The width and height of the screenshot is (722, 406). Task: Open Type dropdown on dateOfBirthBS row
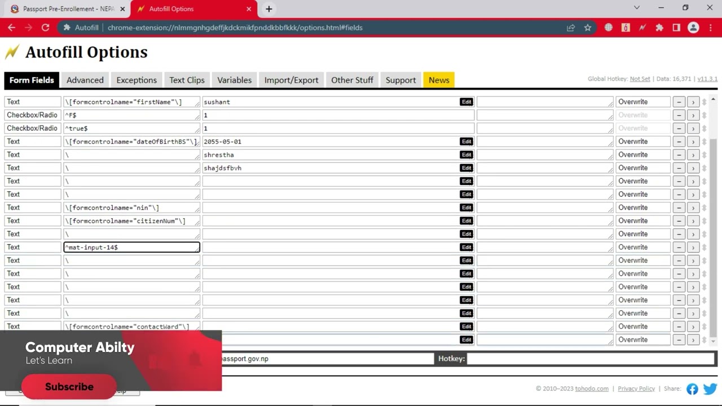[33, 142]
